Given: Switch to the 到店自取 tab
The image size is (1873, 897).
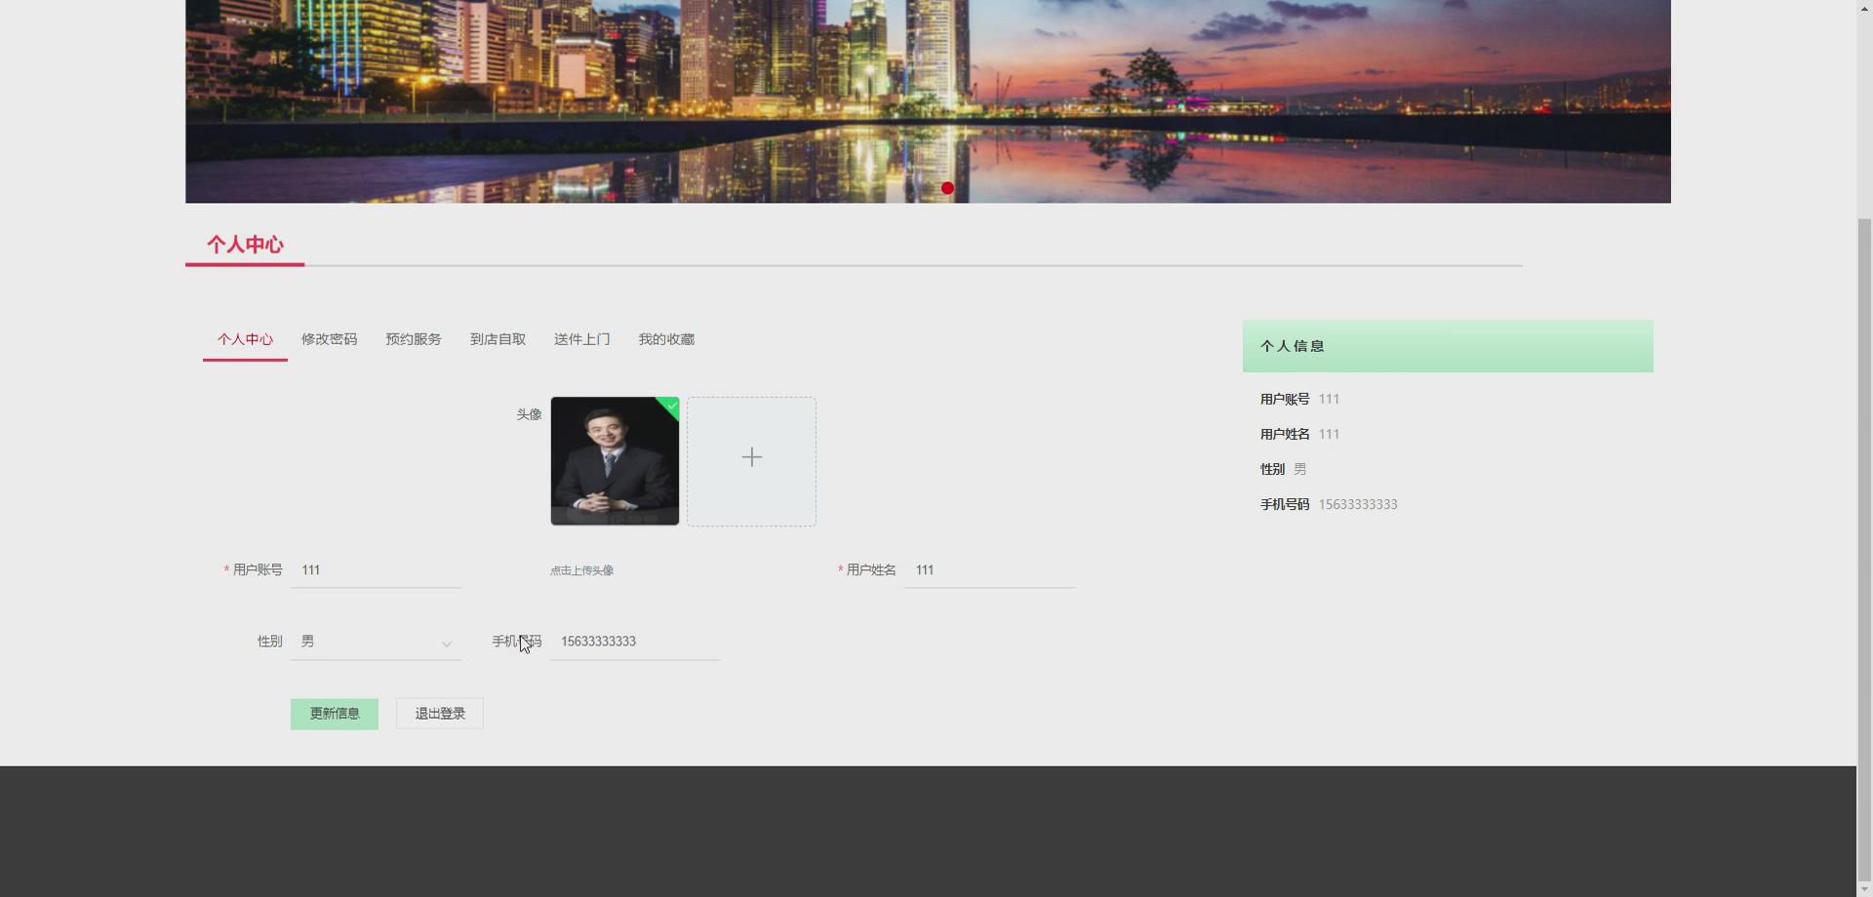Looking at the screenshot, I should coord(498,339).
